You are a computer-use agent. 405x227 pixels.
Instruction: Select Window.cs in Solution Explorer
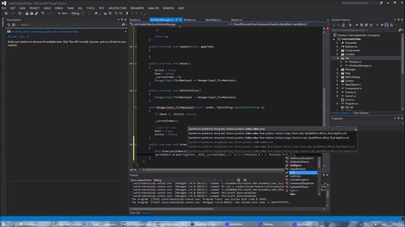tap(355, 62)
